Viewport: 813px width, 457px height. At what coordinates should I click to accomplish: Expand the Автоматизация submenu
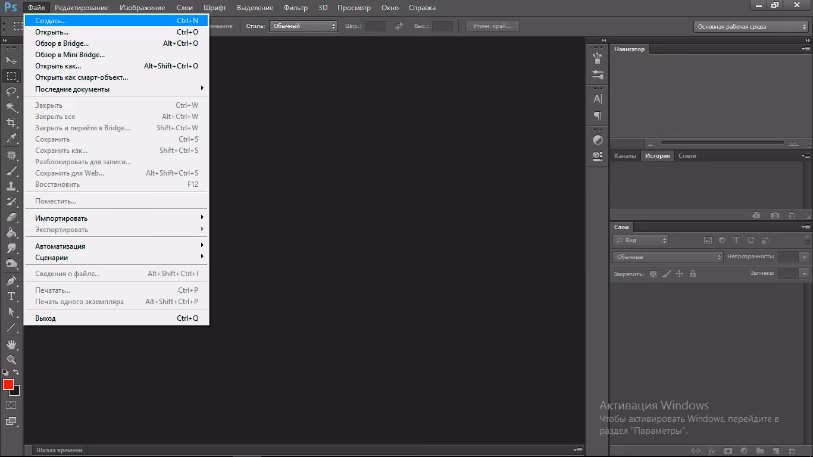point(117,246)
